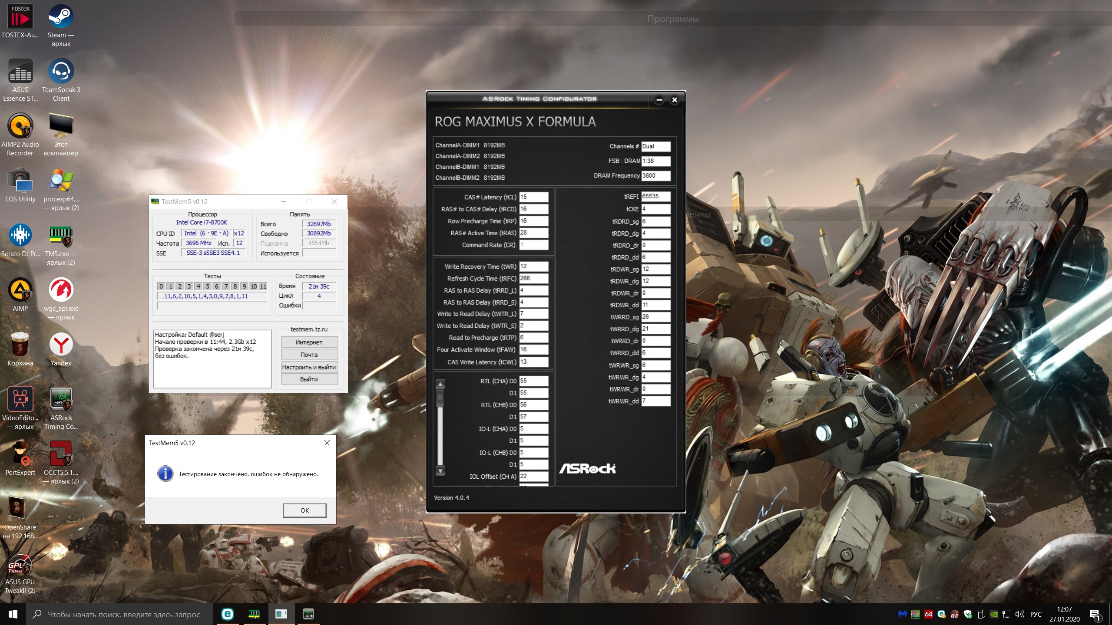Viewport: 1112px width, 625px height.
Task: Click test box number 11 in TestMem5
Action: pos(263,286)
